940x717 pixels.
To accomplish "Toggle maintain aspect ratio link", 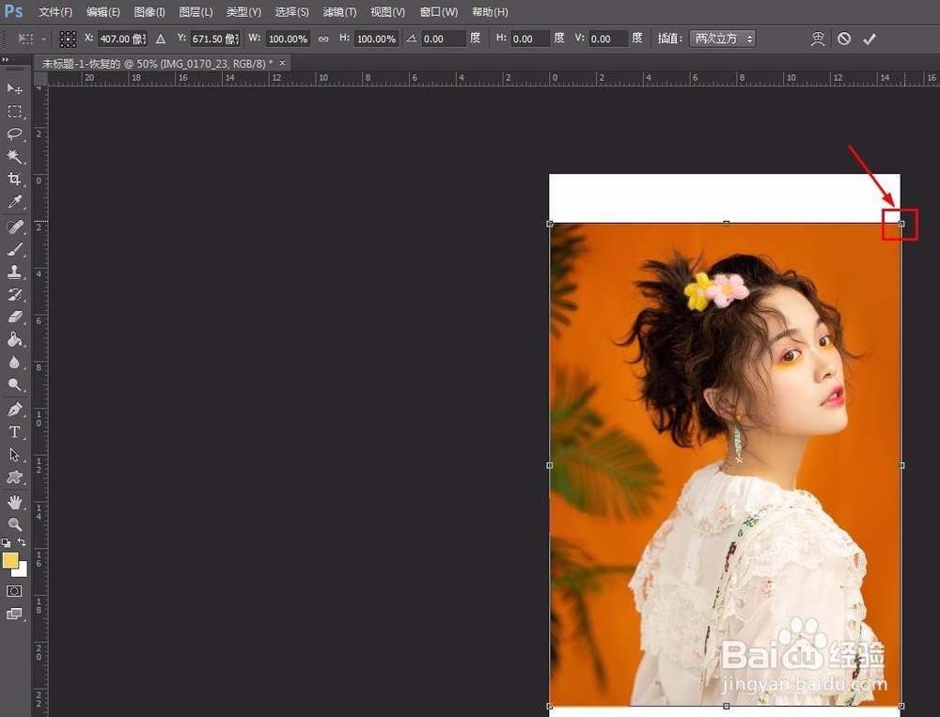I will (323, 39).
